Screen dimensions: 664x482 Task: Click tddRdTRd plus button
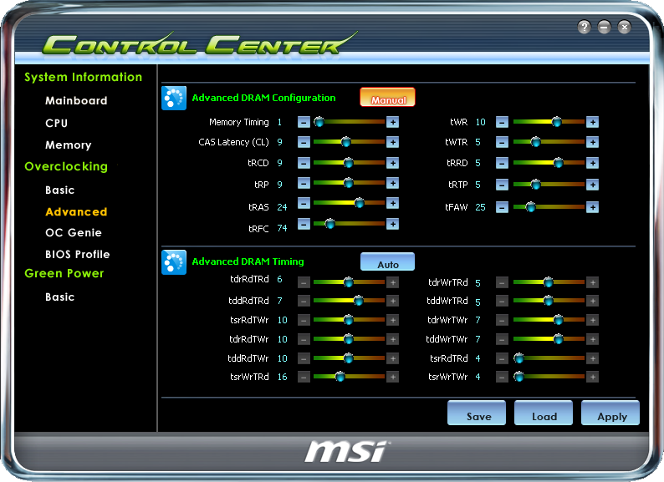pos(392,301)
